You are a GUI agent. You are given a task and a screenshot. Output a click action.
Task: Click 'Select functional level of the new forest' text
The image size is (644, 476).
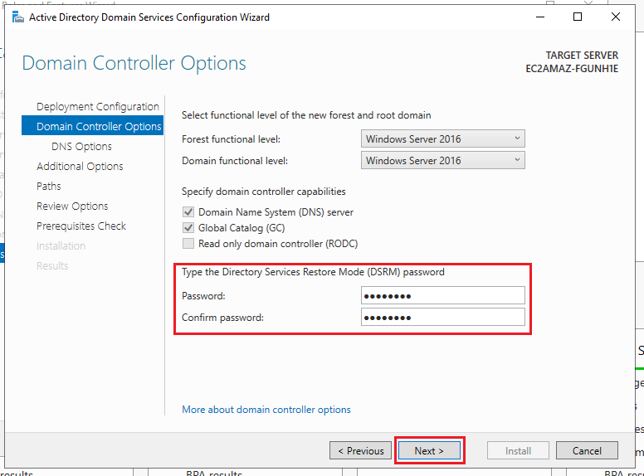[x=306, y=115]
